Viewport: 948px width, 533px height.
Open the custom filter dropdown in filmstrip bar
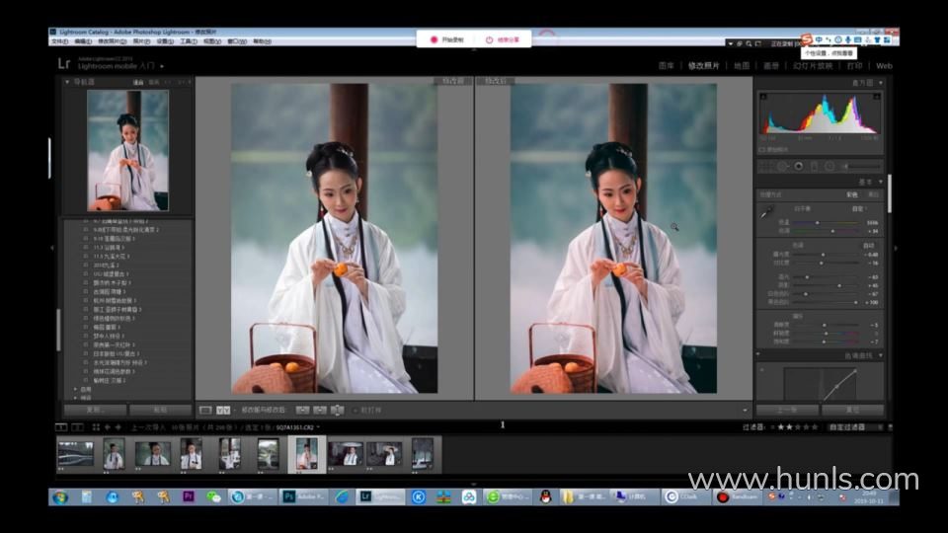click(853, 427)
